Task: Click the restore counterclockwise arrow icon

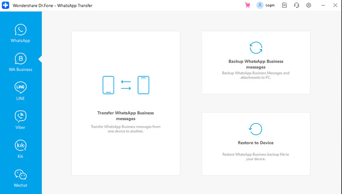Action: pyautogui.click(x=256, y=129)
